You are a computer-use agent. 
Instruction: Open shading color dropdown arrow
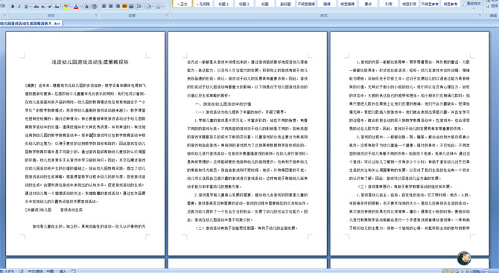pos(153,6)
